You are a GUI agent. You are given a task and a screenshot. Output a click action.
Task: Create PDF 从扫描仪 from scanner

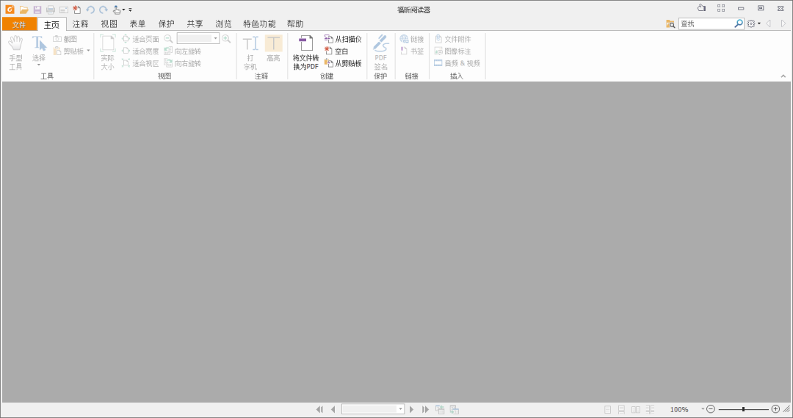[343, 39]
